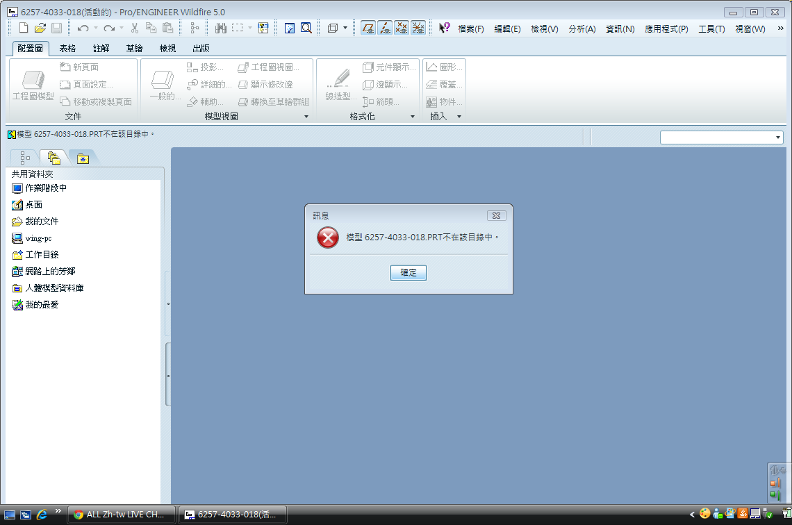Expand the 格式化 group dropdown arrow
792x525 pixels.
[x=413, y=117]
